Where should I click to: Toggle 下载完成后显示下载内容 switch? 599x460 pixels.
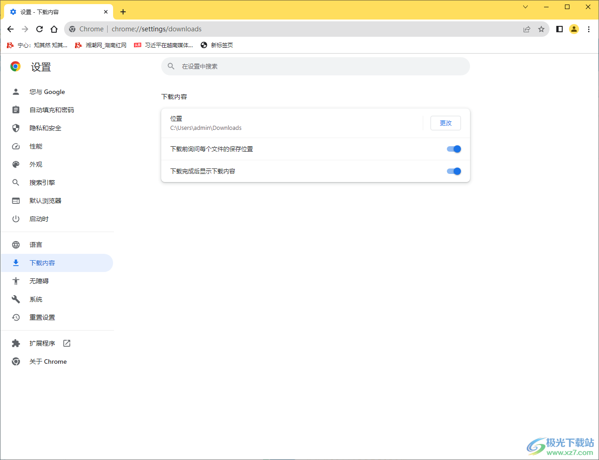(x=454, y=171)
